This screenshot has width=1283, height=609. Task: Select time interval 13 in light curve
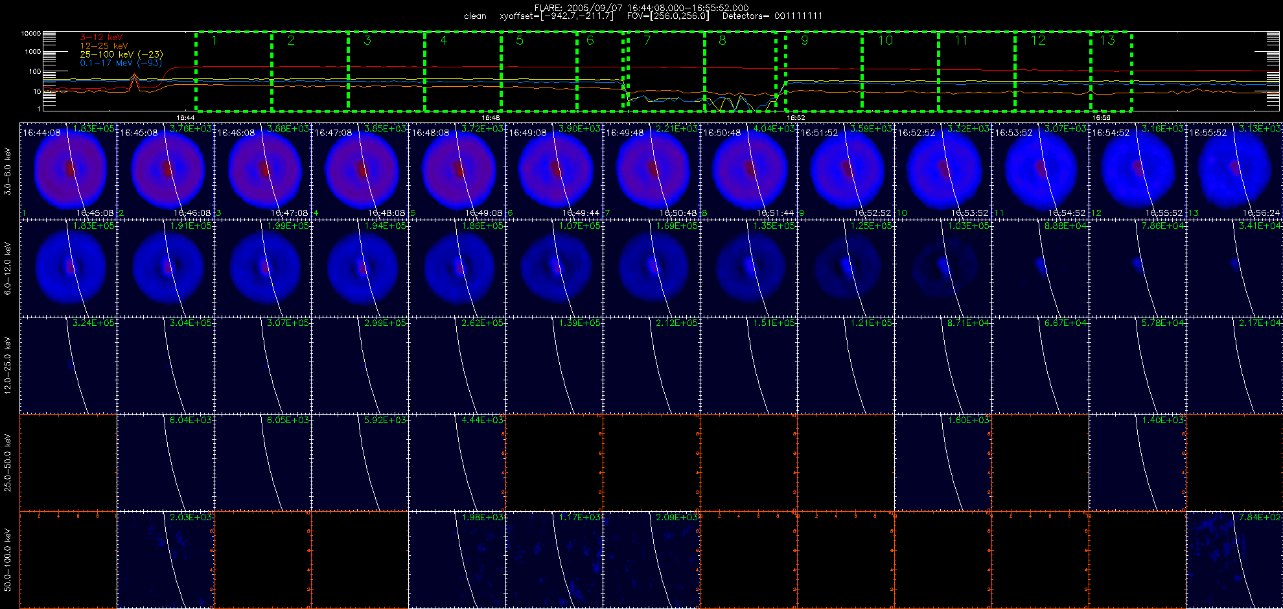[x=1111, y=71]
